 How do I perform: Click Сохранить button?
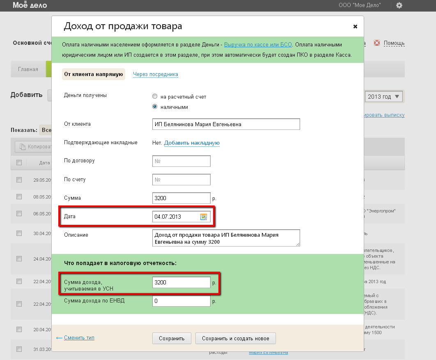click(x=172, y=338)
